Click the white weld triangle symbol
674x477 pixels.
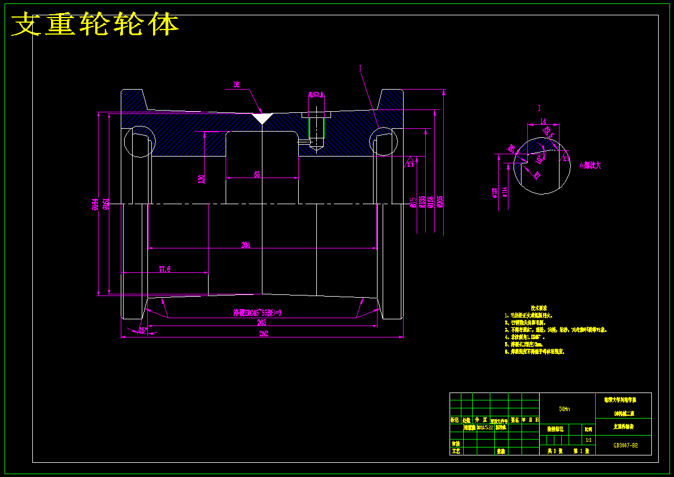(262, 119)
